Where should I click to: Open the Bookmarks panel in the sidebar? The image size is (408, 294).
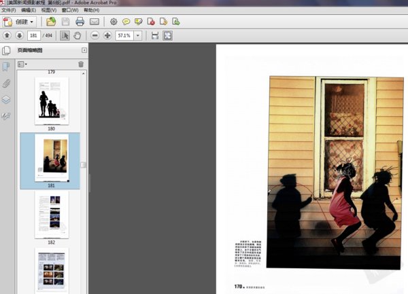[x=6, y=67]
